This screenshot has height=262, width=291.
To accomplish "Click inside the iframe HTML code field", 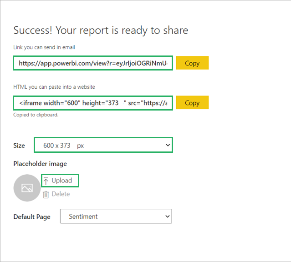I will [93, 103].
